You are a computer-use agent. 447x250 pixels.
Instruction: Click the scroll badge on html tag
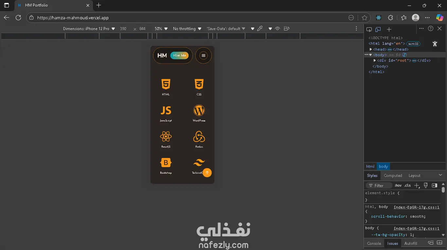(x=413, y=44)
